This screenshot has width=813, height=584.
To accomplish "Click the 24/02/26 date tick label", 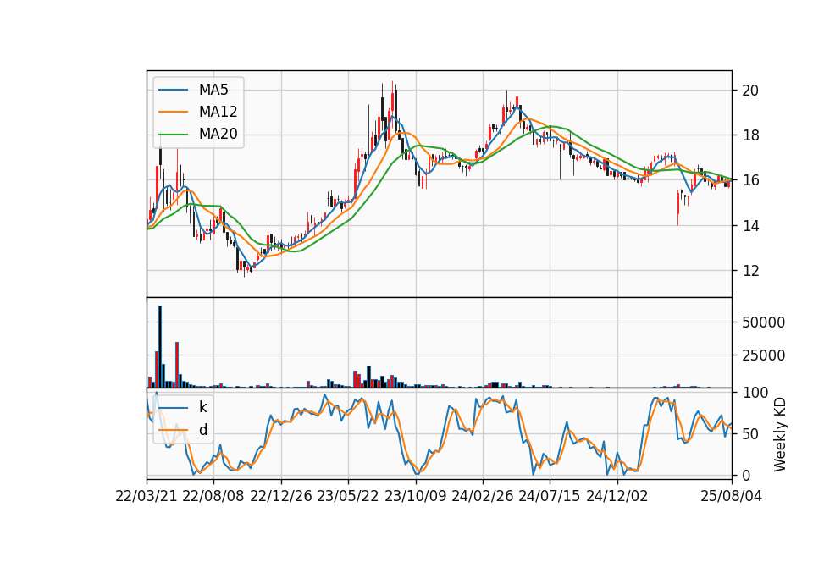I will [x=483, y=496].
